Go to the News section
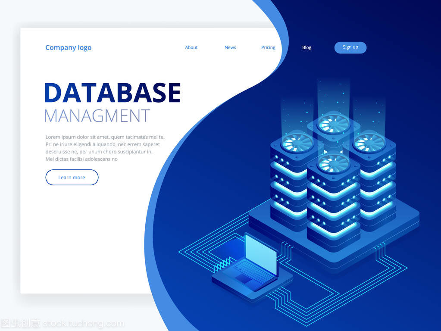 coord(230,47)
